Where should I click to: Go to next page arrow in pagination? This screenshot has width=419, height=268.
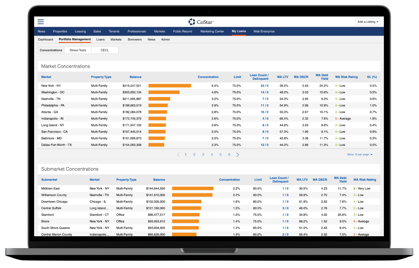click(238, 155)
